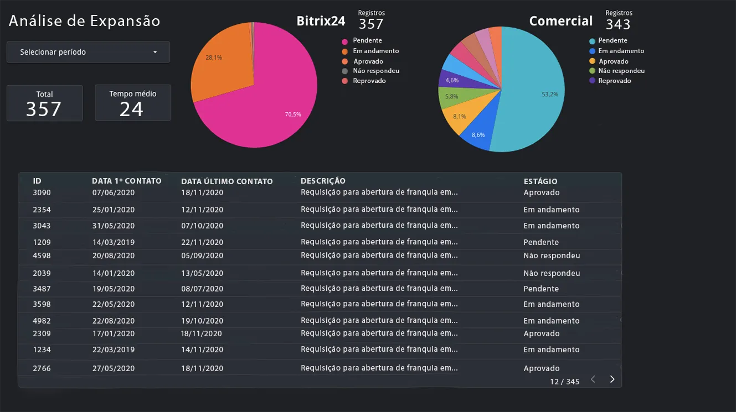Click ID cell 3090
Image resolution: width=736 pixels, height=412 pixels.
[x=42, y=192]
